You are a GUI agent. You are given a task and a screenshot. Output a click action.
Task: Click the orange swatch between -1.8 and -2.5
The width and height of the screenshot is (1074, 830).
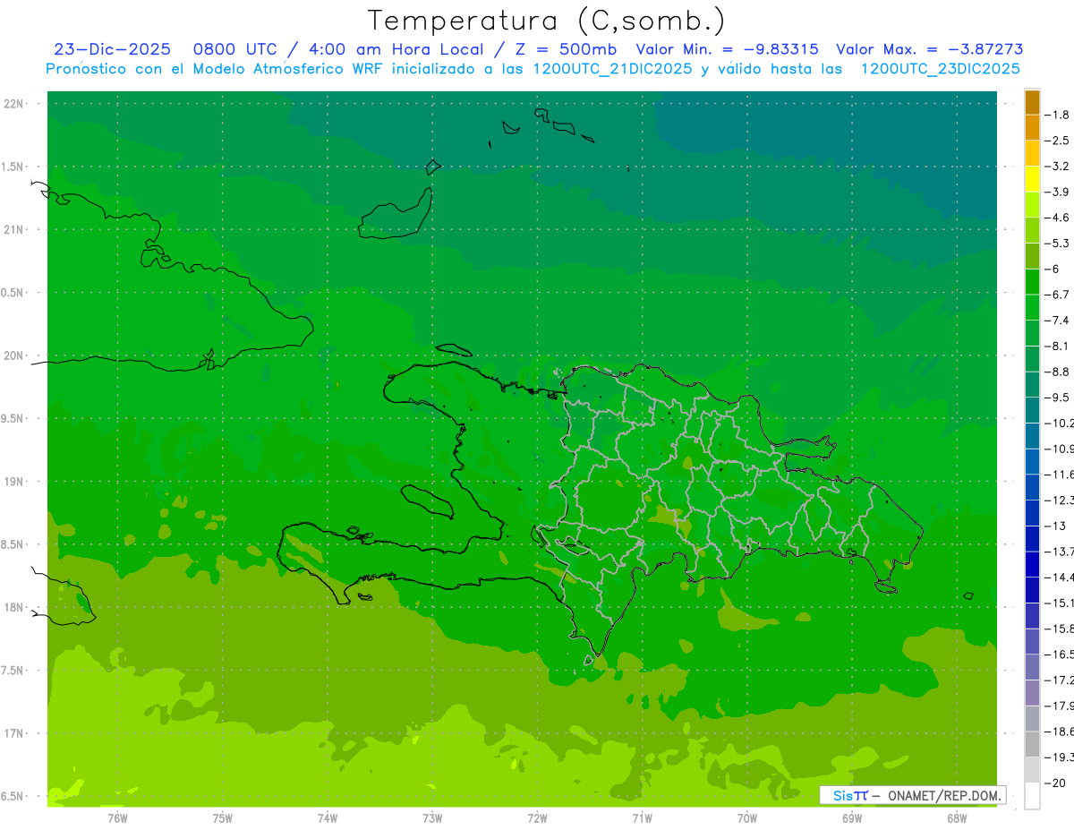[x=1032, y=128]
